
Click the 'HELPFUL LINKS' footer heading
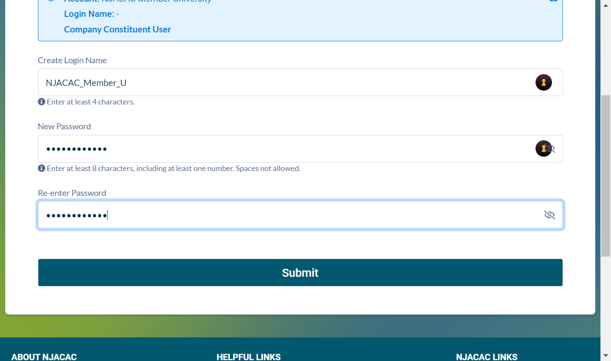(x=248, y=357)
